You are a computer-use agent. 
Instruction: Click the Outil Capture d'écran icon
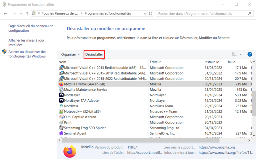click(61, 117)
